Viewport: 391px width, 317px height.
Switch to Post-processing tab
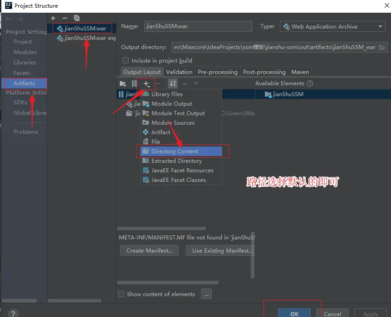coord(264,72)
